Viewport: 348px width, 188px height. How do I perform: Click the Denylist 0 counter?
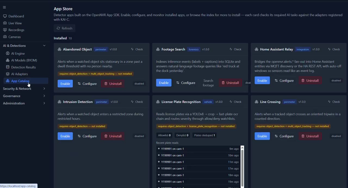pos(182,135)
